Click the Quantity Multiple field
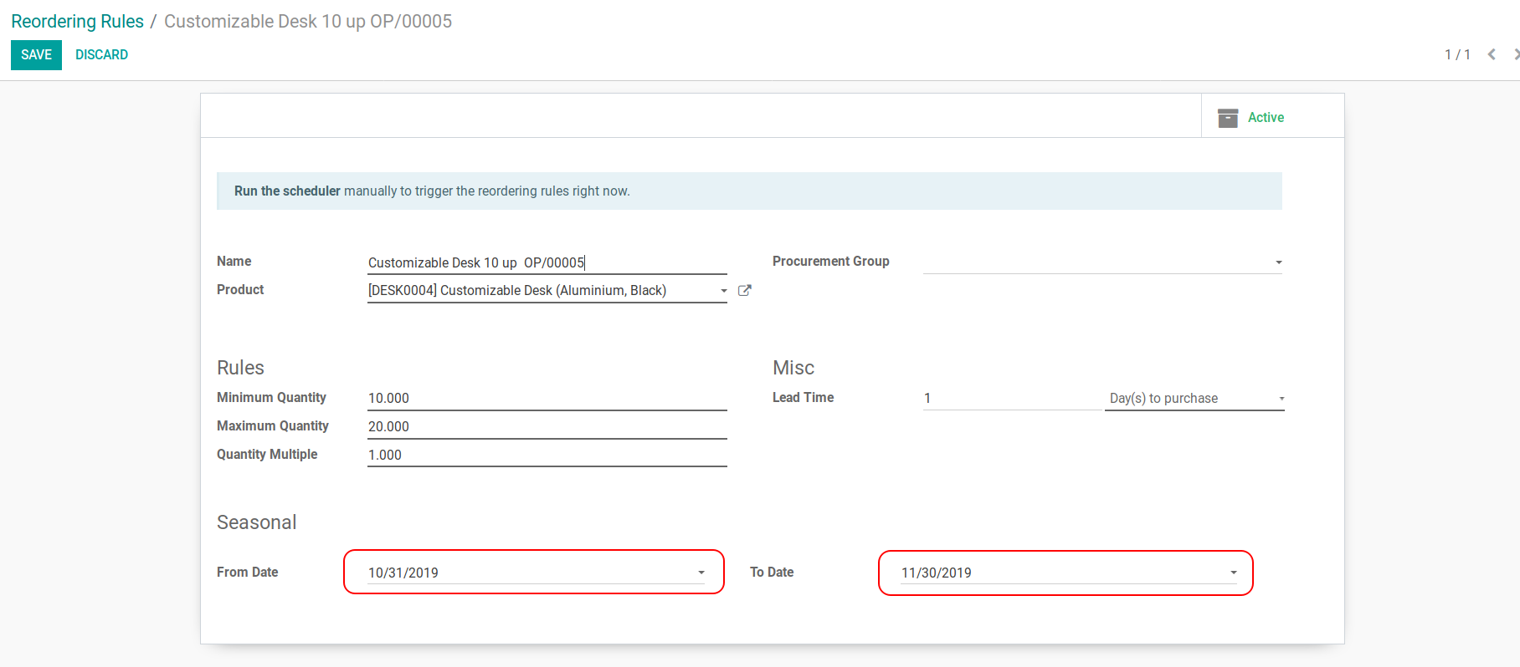Screen dimensions: 1520x667 547,456
